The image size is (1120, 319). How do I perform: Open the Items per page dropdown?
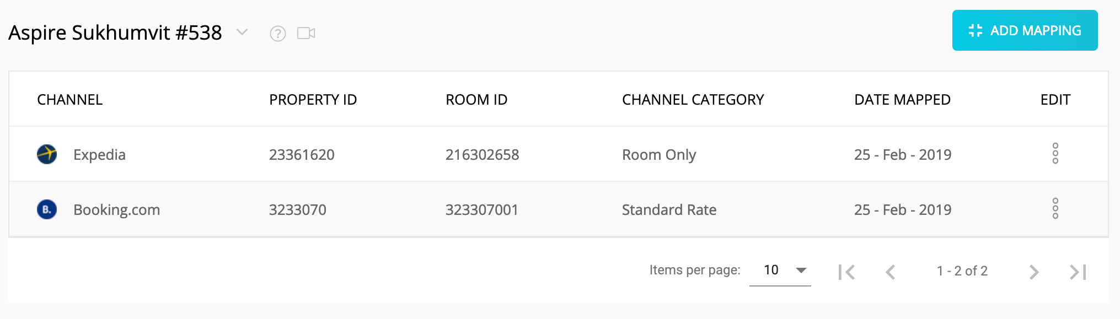780,271
